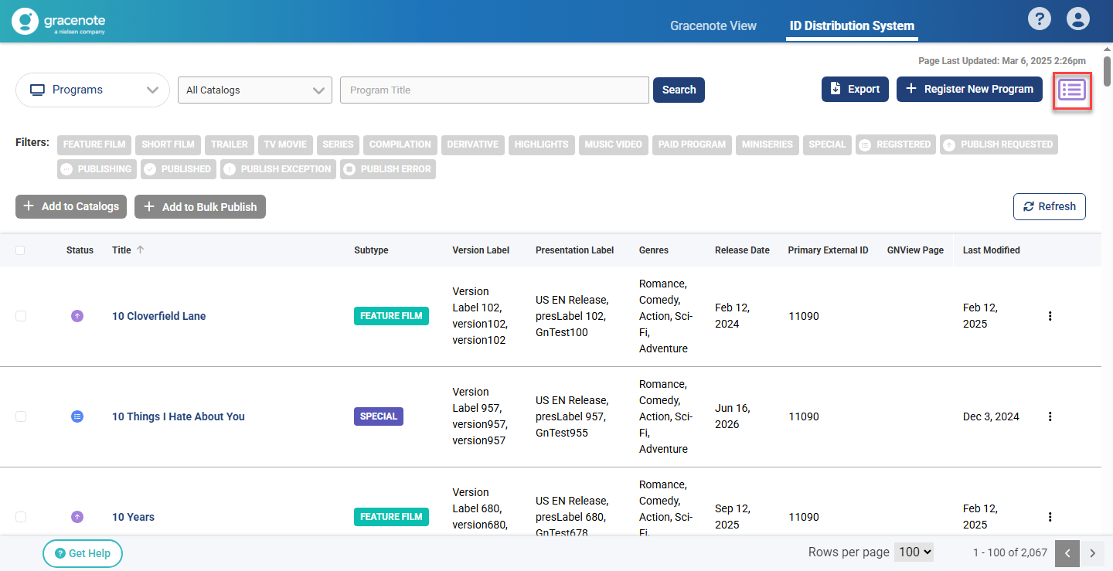The height and width of the screenshot is (571, 1113).
Task: Open the 10 Years title link
Action: click(x=133, y=517)
